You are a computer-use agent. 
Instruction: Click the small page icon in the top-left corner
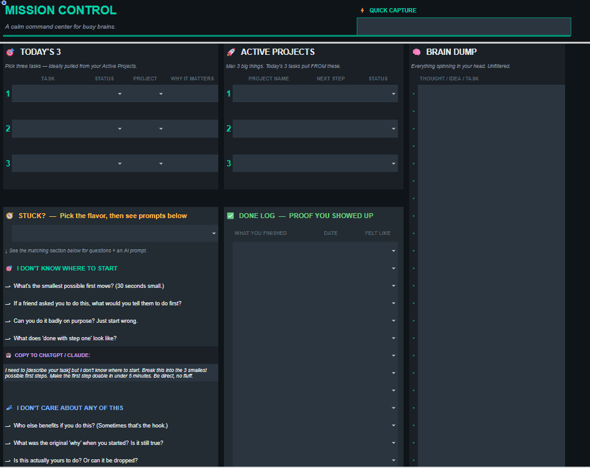5,4
